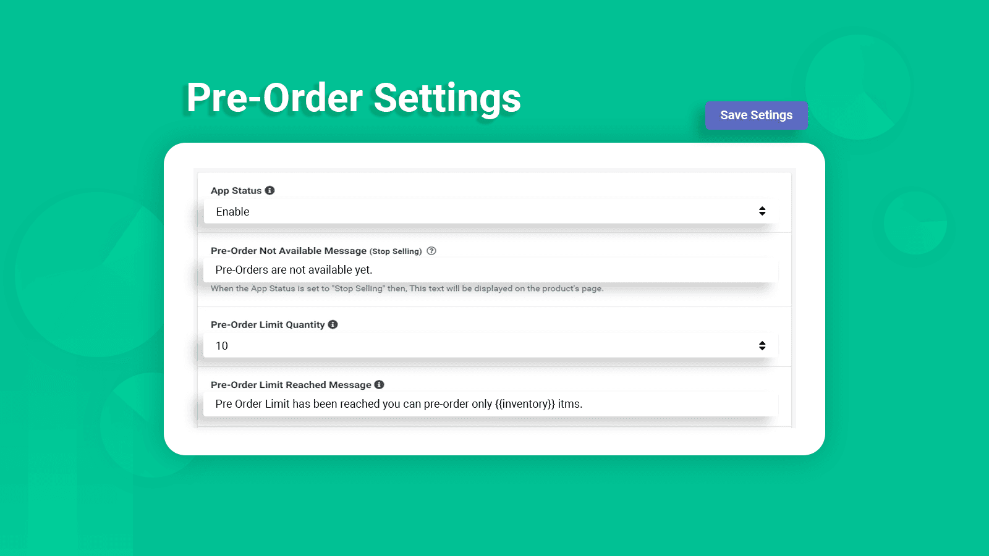Click the up-down arrows beside Enable
989x556 pixels.
[x=762, y=211]
